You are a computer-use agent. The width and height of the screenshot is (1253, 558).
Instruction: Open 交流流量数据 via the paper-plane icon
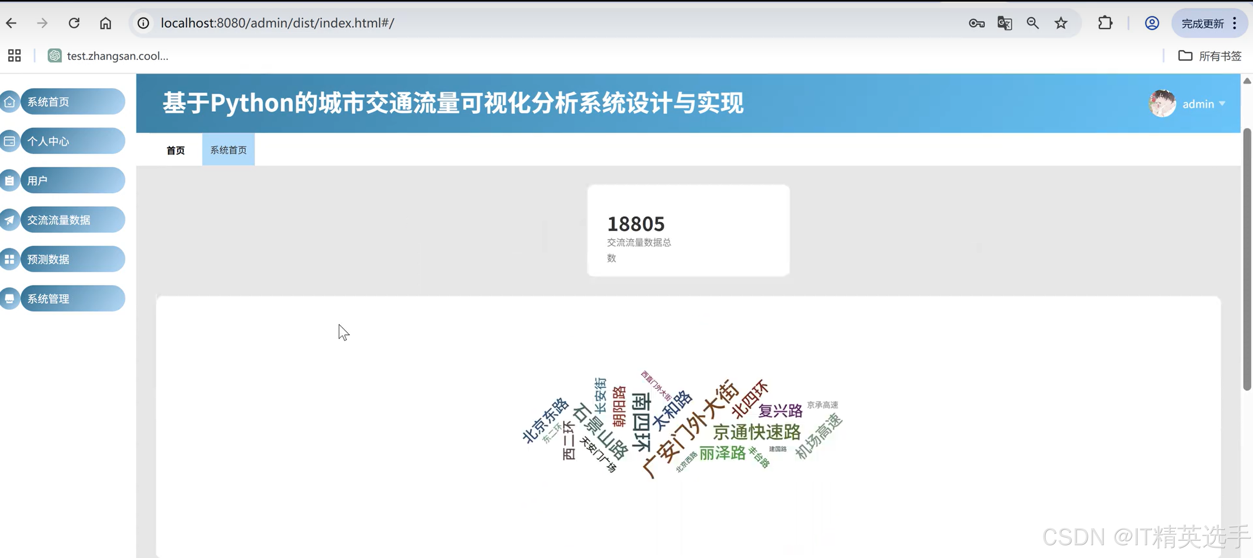pos(10,220)
